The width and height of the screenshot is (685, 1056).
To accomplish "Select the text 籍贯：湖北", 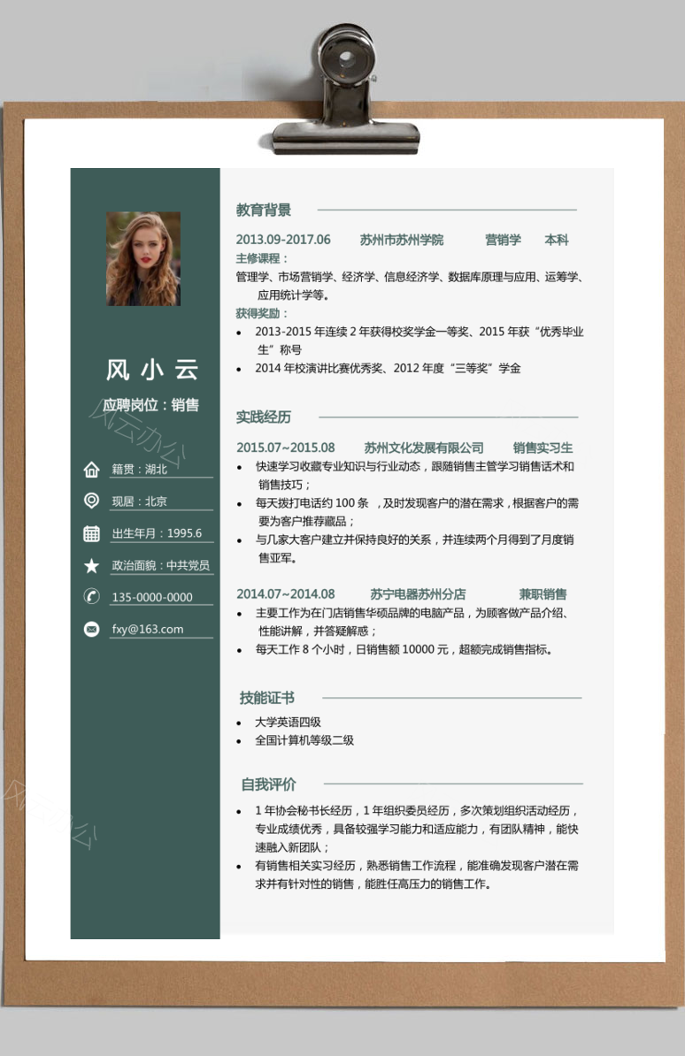I will pyautogui.click(x=140, y=469).
